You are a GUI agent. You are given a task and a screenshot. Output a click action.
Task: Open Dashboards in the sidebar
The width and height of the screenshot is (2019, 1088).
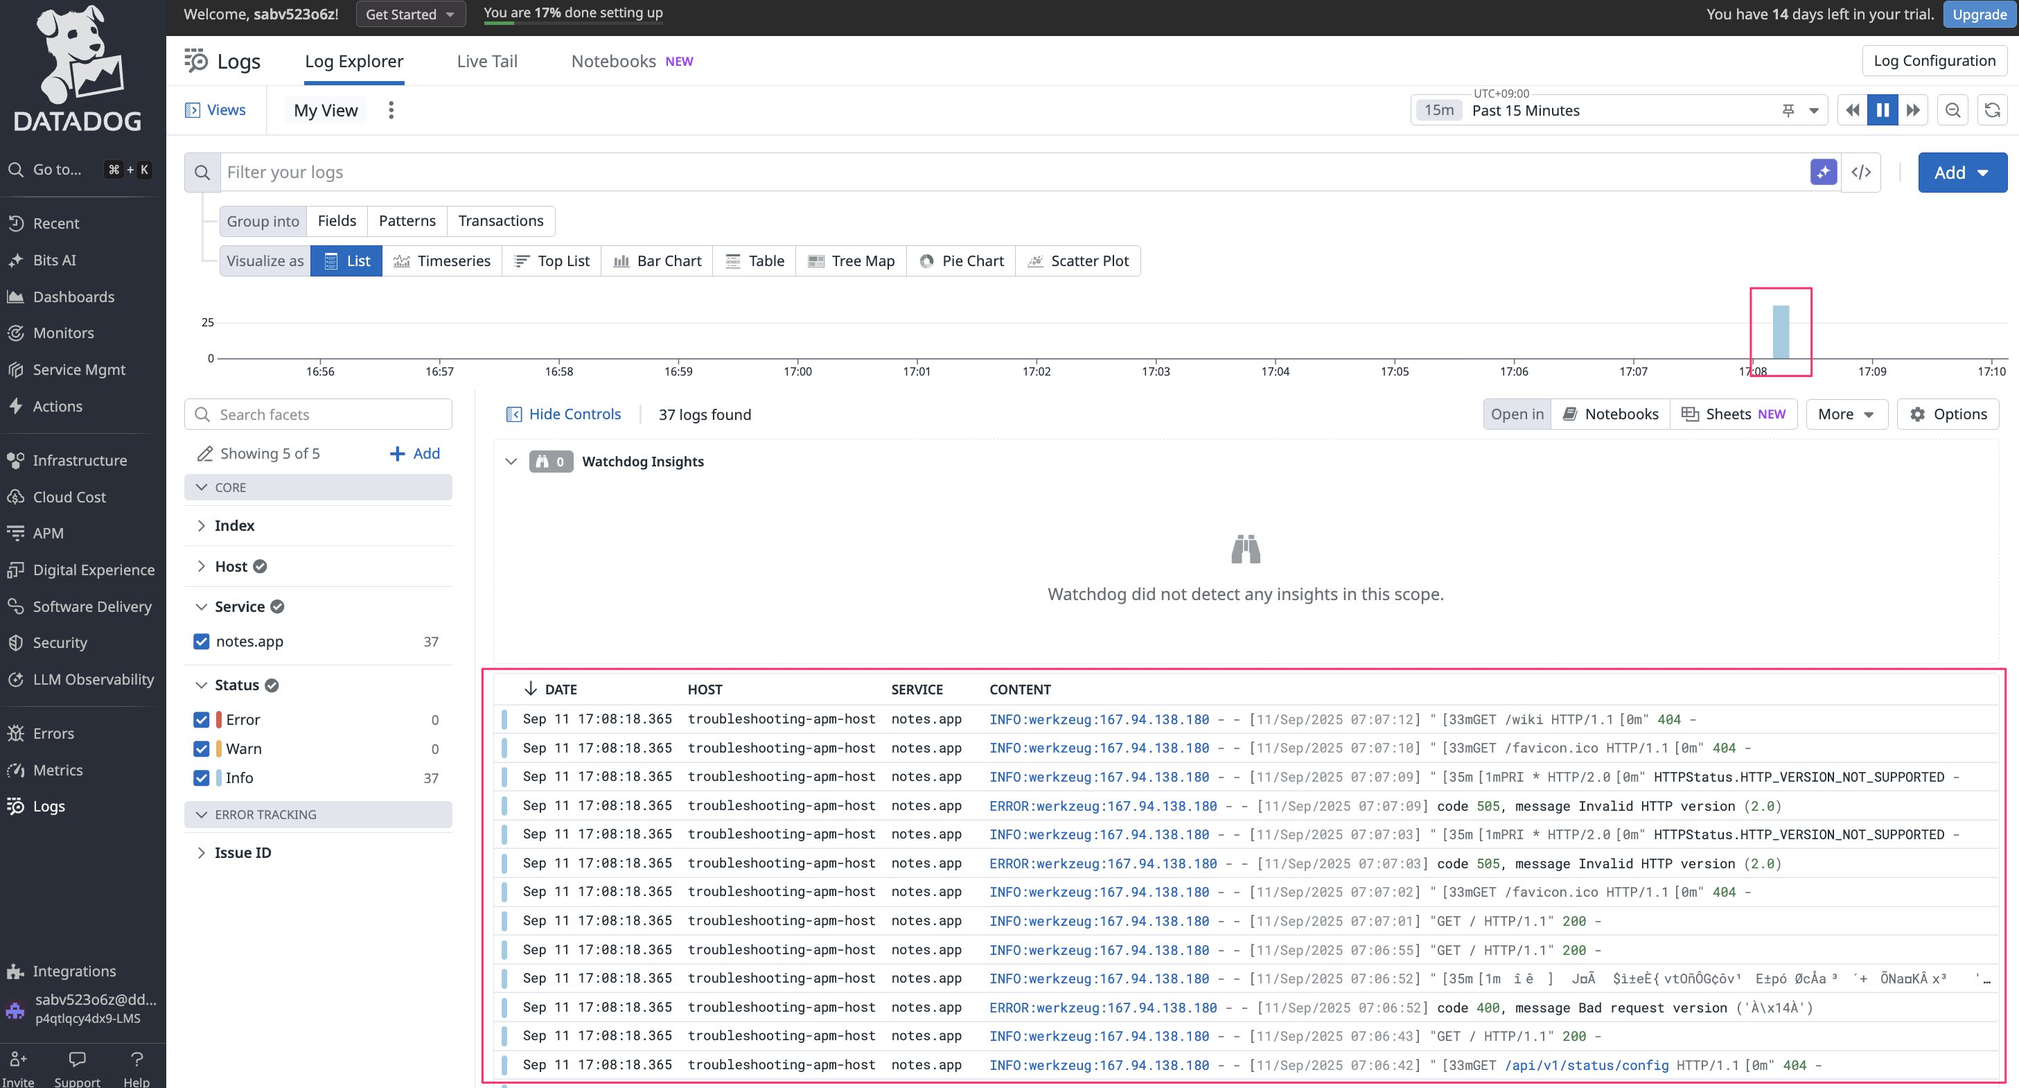pos(73,297)
